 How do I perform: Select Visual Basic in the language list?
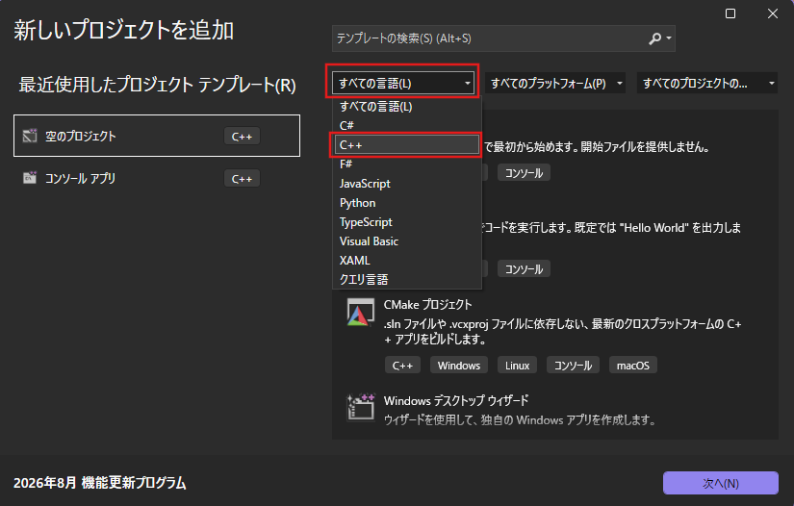pos(406,240)
